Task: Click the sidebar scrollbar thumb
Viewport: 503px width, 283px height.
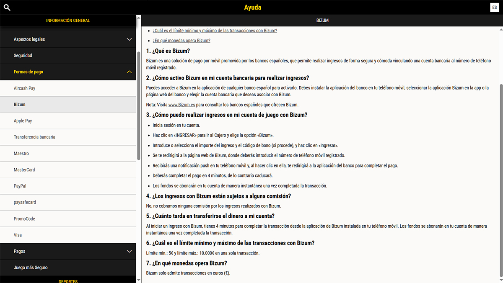Action: [x=139, y=105]
